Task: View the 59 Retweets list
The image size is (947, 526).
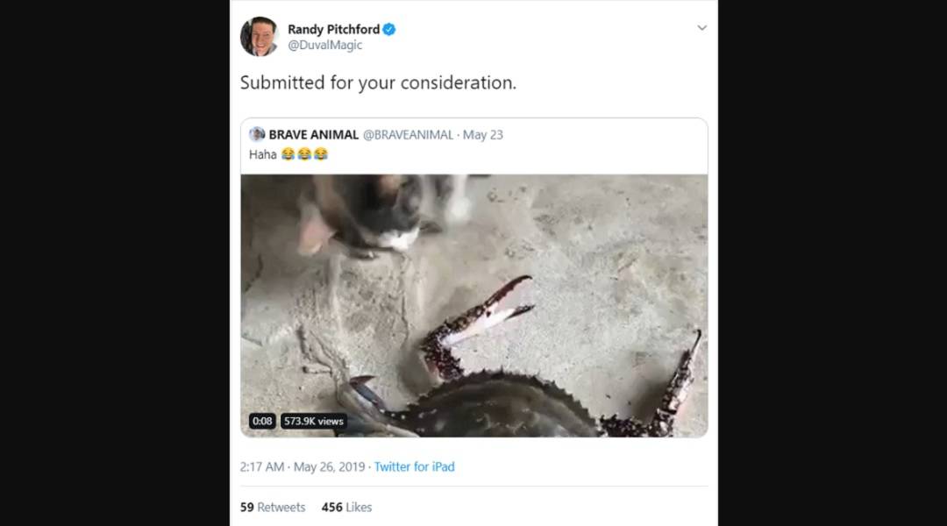Action: [272, 507]
